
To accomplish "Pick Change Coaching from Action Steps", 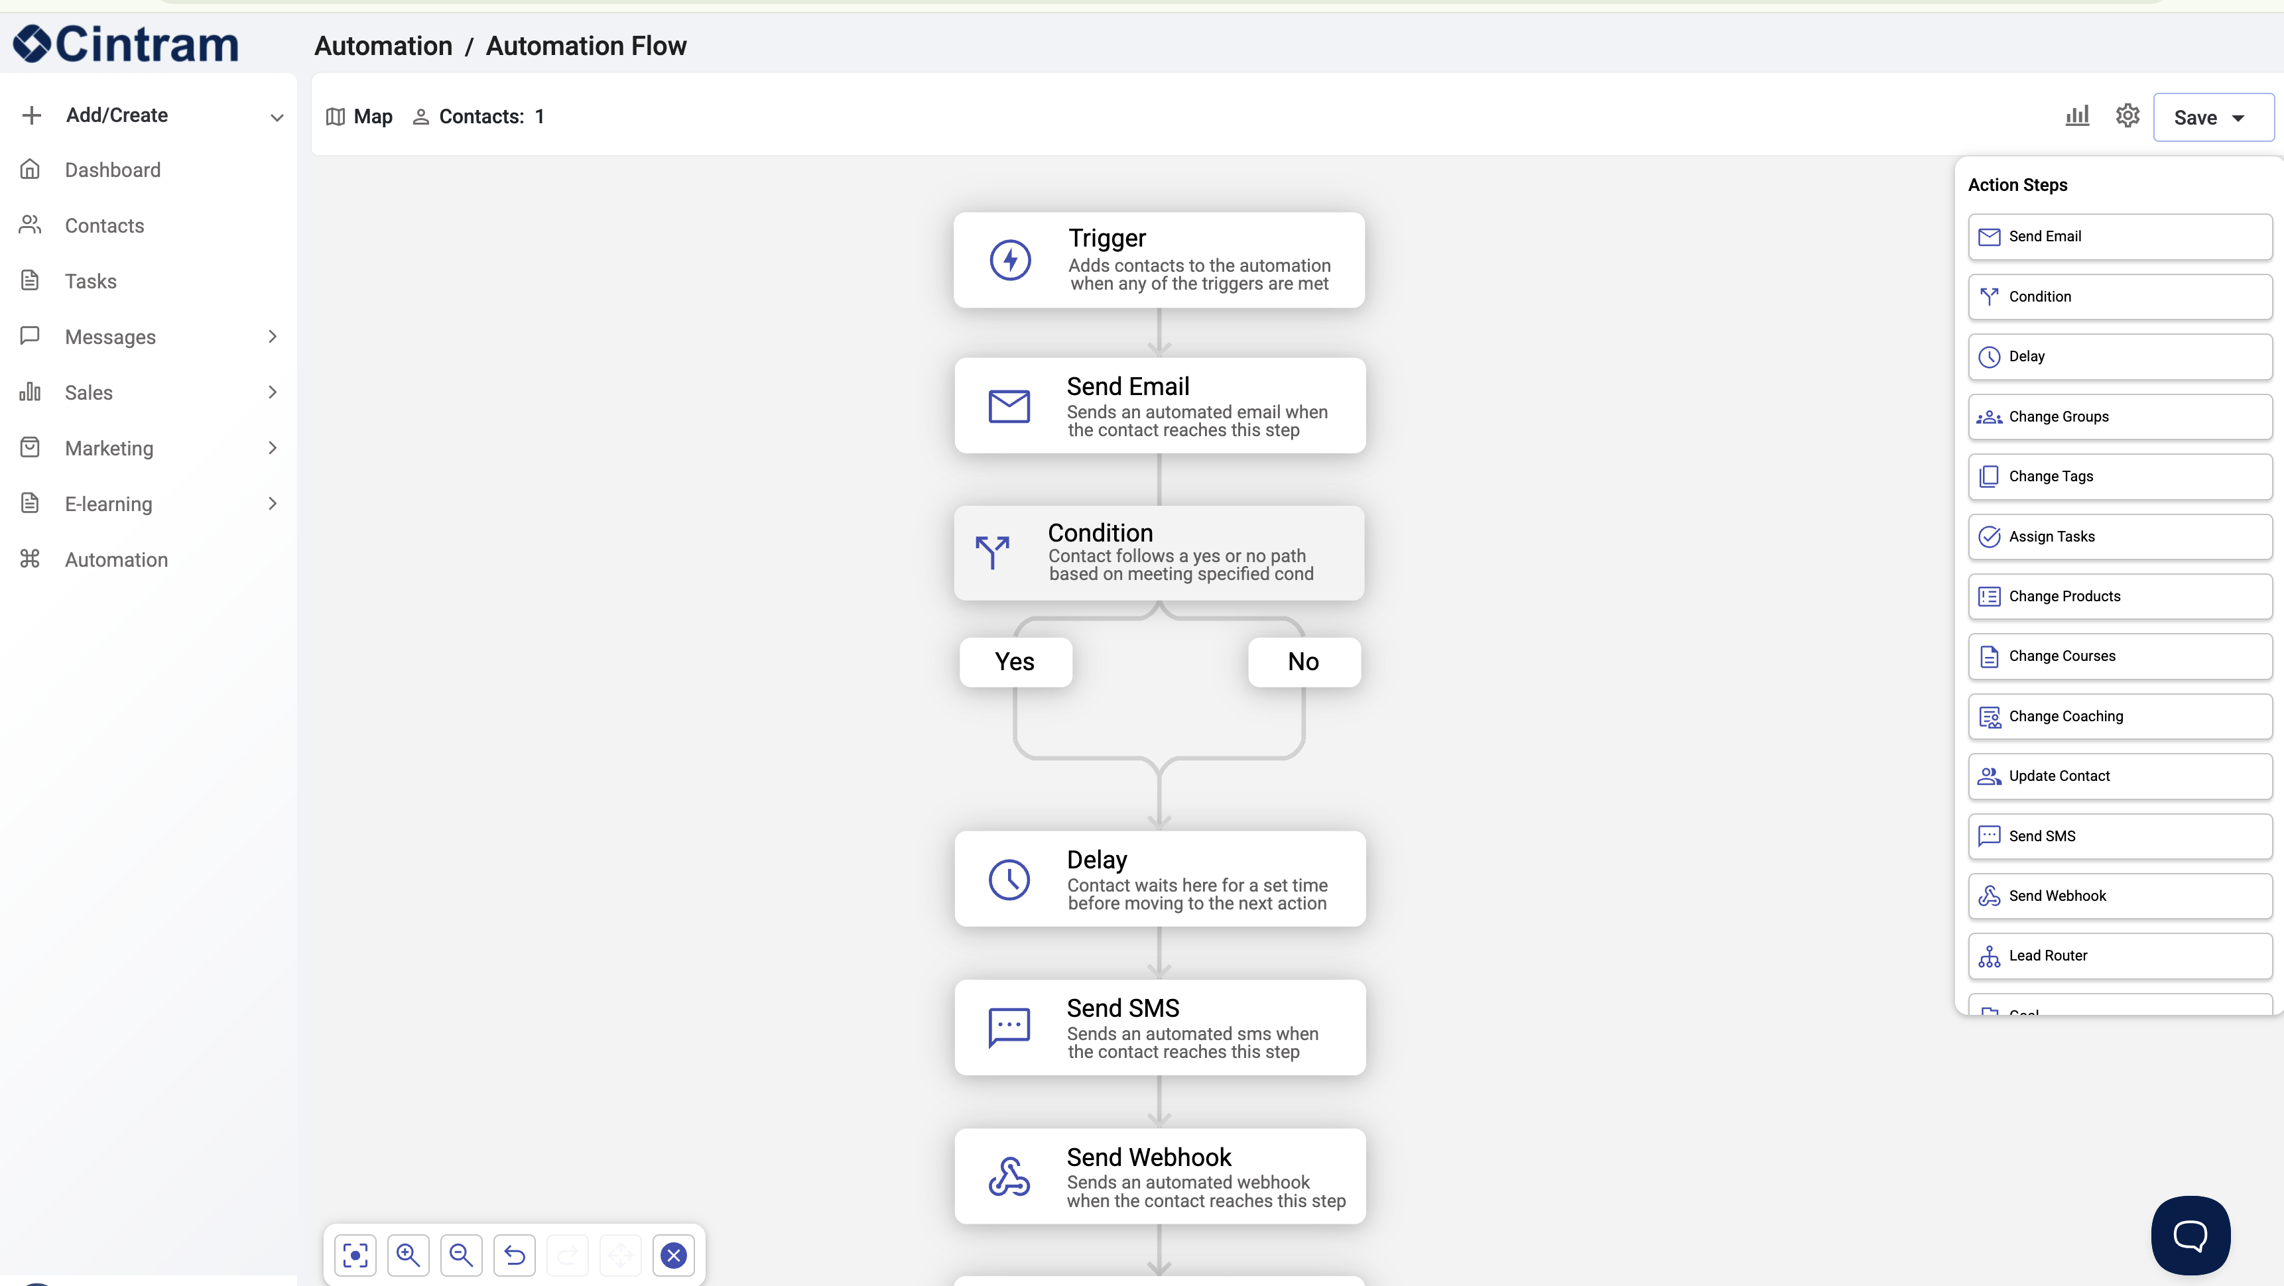I will 2119,716.
